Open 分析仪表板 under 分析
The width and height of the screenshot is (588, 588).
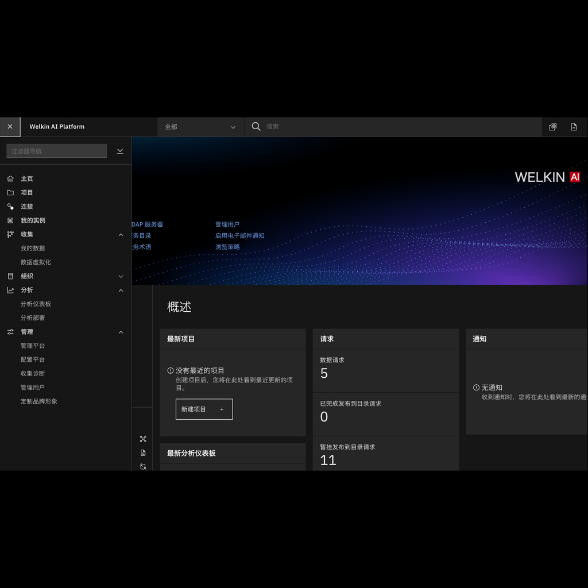coord(36,304)
